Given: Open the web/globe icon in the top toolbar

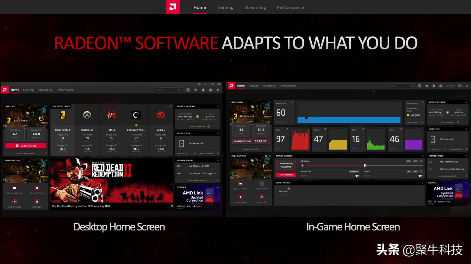Looking at the screenshot, I should 188,90.
